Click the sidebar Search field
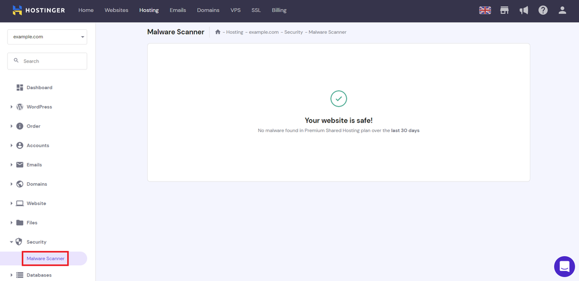 (47, 61)
